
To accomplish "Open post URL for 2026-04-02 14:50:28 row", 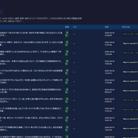I will click(x=130, y=62).
